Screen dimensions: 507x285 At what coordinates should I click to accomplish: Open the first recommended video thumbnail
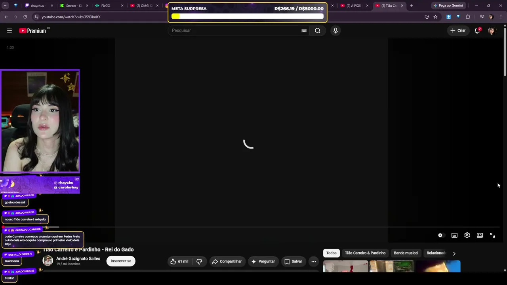346,266
